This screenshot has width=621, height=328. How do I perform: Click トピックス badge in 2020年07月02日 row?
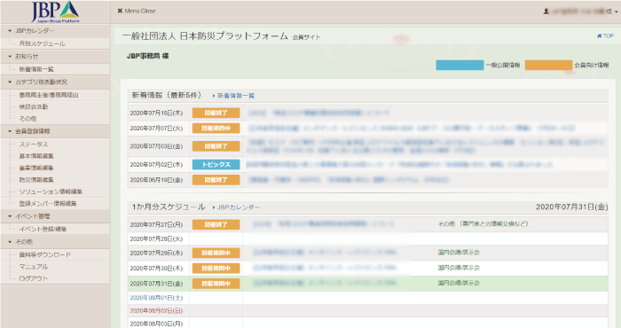point(216,165)
